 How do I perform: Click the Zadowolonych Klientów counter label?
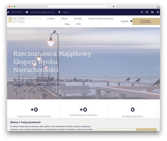tap(83, 115)
